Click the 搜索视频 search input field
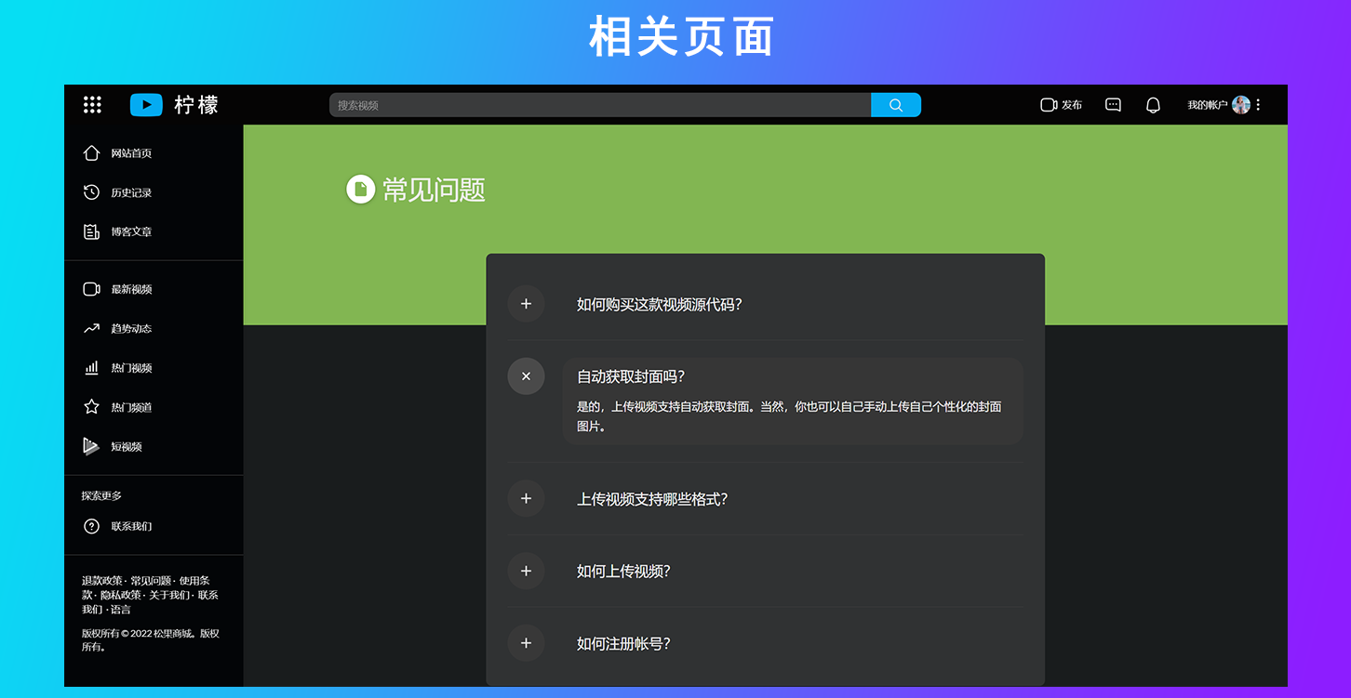Screen dimensions: 1351x698 tap(600, 105)
